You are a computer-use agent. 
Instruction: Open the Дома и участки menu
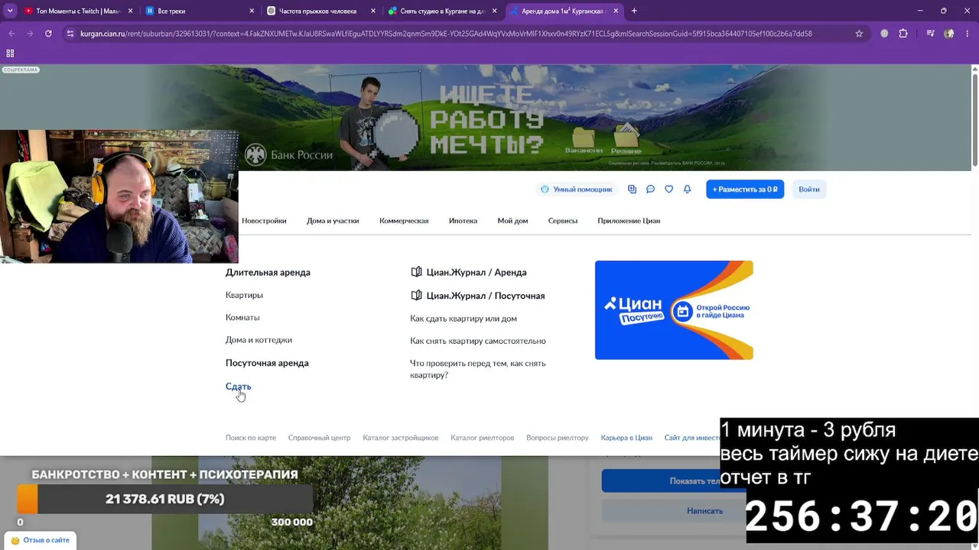pos(333,221)
